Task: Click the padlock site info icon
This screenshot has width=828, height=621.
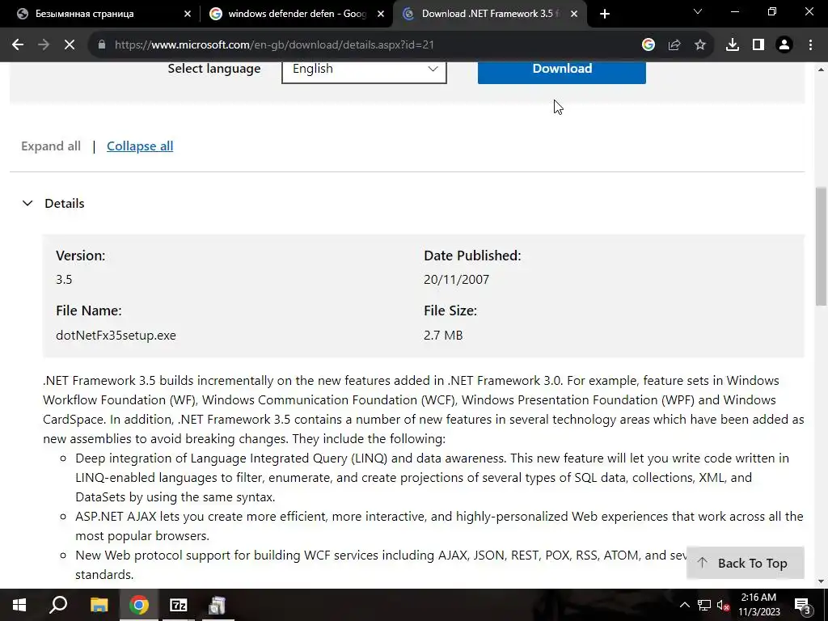Action: (x=102, y=45)
